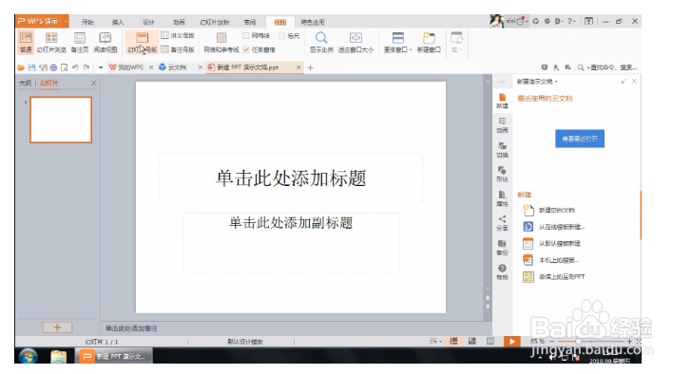Open the 设计 (Design) ribbon tab
Screen dimensions: 692x374
pos(148,22)
